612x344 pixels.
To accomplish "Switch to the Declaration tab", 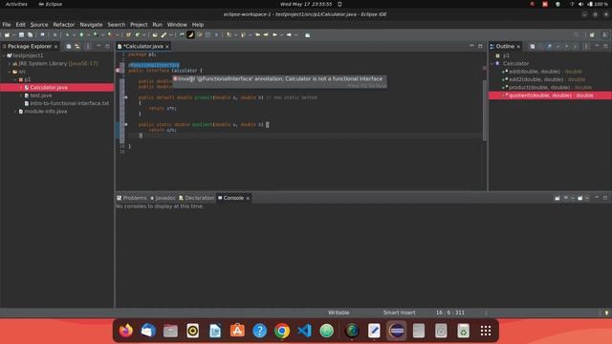I will coord(197,198).
